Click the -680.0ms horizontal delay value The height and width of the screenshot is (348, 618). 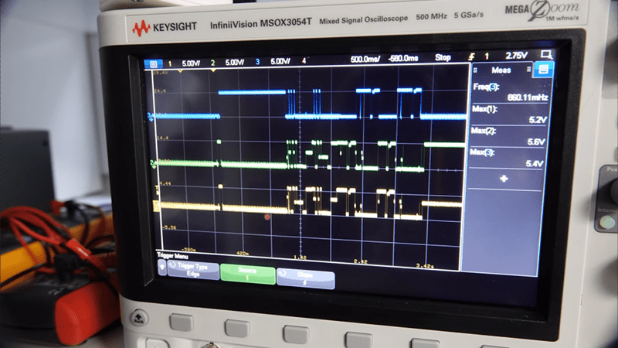tap(406, 59)
